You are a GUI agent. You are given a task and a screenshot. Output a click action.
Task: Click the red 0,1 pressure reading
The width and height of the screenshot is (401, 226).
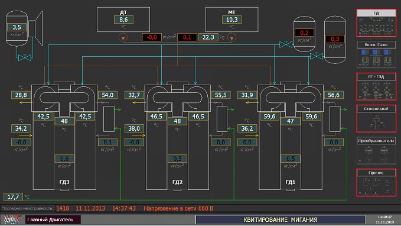point(187,37)
